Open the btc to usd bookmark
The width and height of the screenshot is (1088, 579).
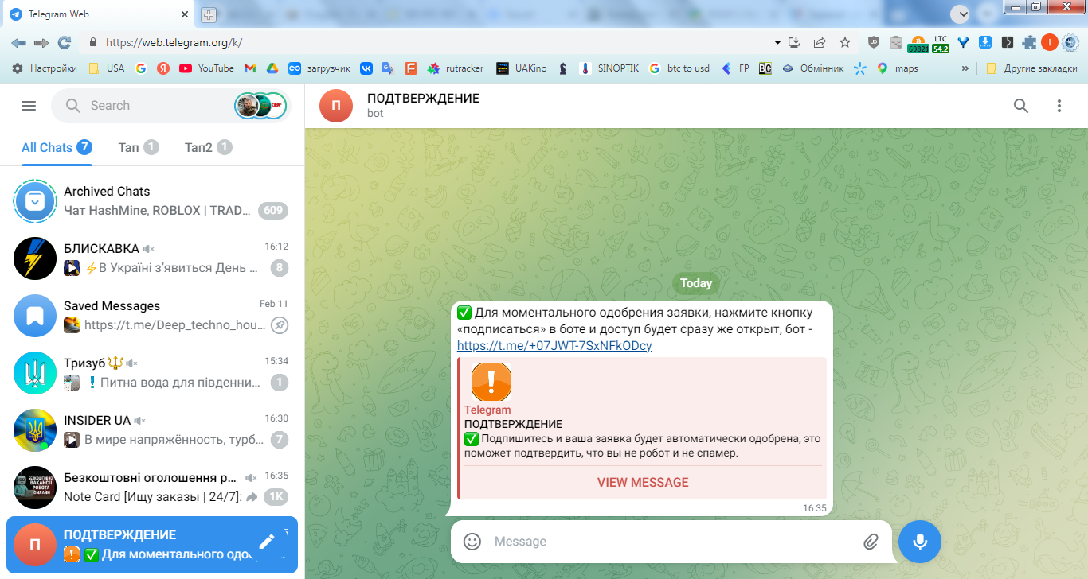(x=679, y=68)
